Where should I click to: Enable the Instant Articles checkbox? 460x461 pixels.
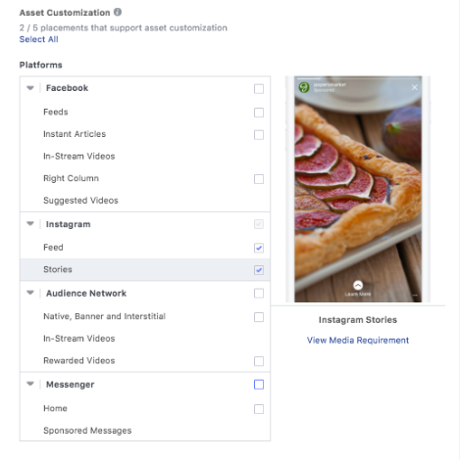[259, 135]
